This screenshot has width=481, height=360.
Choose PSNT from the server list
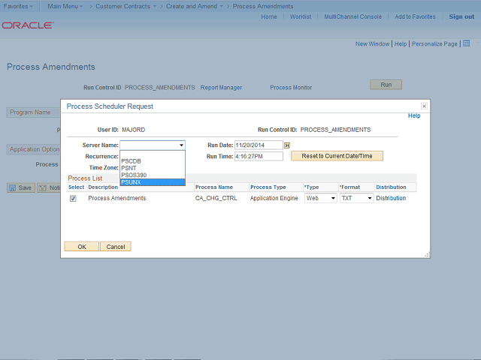153,168
